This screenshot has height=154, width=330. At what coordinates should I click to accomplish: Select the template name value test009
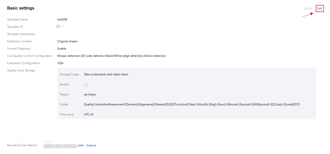(x=62, y=20)
